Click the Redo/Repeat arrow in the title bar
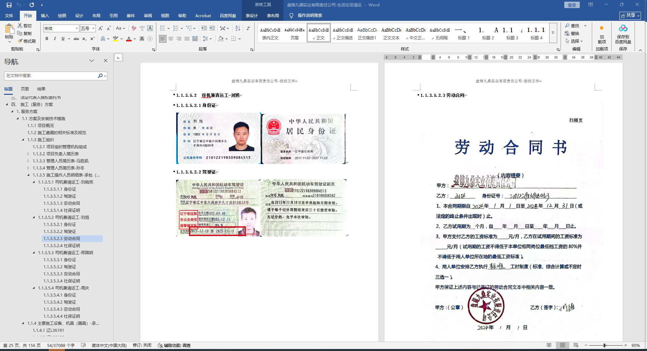This screenshot has height=351, width=647. [32, 5]
